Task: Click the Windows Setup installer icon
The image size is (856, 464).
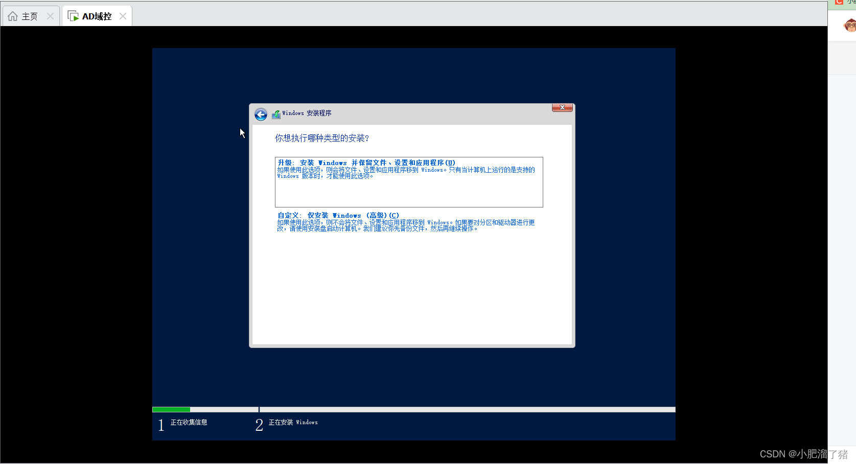Action: [x=276, y=114]
